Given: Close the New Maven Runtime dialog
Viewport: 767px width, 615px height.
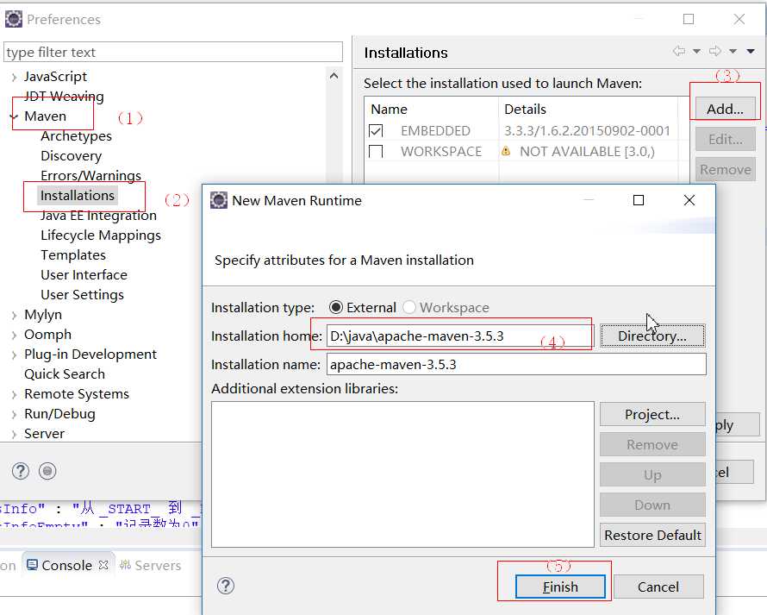Looking at the screenshot, I should [x=689, y=200].
